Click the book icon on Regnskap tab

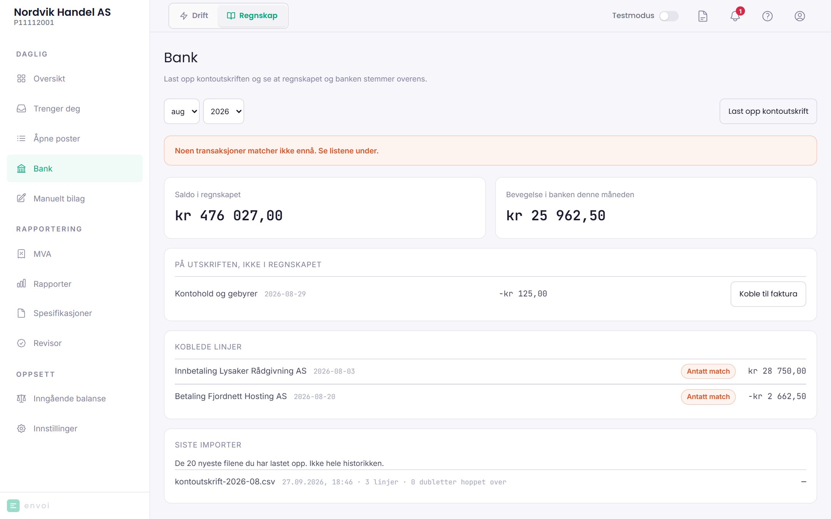[231, 16]
